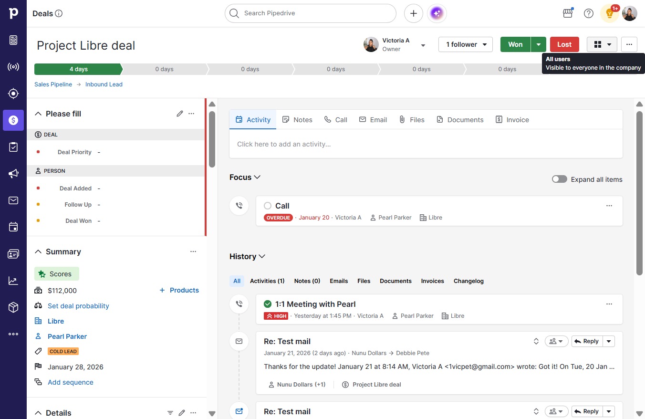Switch to the Files tab
Image resolution: width=645 pixels, height=419 pixels.
[412, 120]
